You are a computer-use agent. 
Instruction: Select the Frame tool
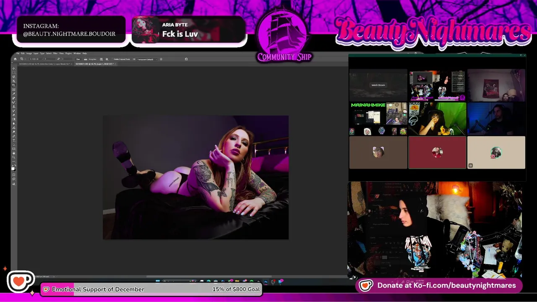pyautogui.click(x=14, y=89)
